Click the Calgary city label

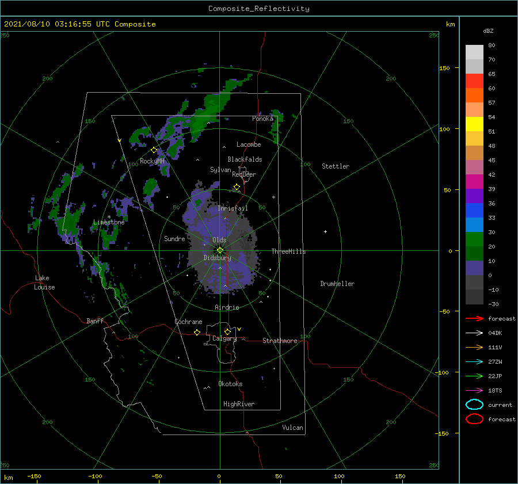224,338
